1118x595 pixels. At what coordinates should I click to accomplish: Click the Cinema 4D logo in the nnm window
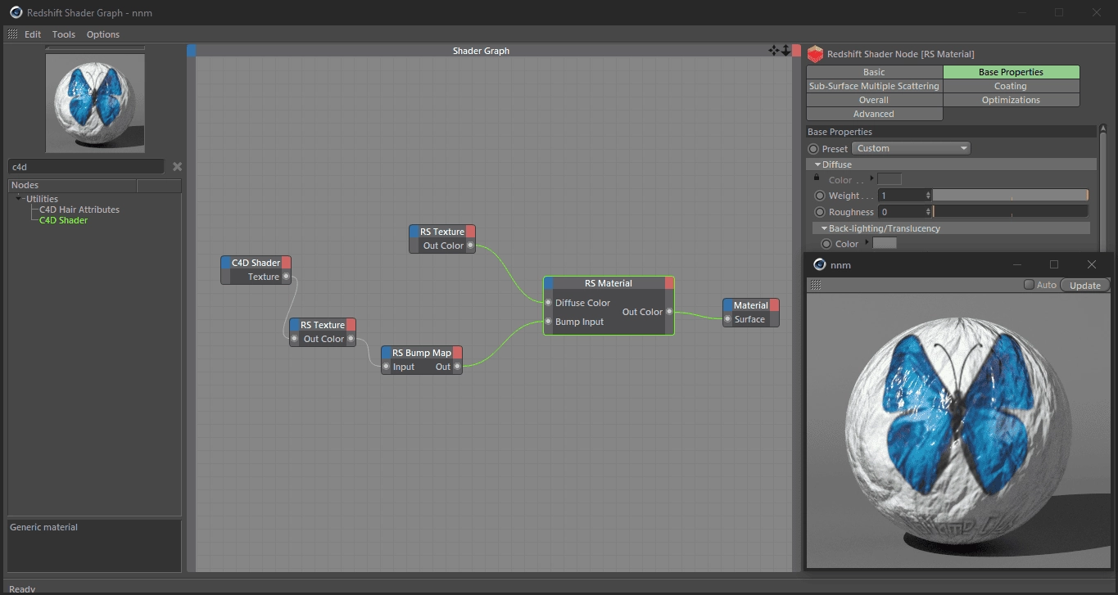(819, 264)
